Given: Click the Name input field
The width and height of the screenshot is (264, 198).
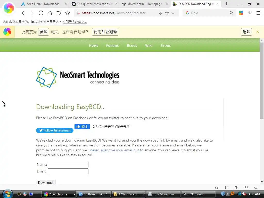Looking at the screenshot, I should tap(68, 164).
